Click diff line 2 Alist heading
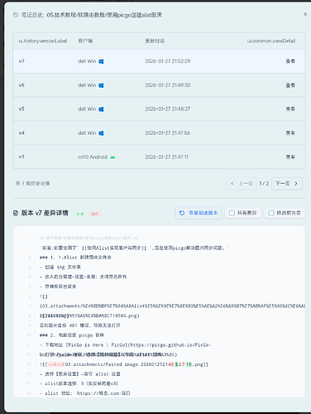The width and height of the screenshot is (311, 414). pos(75,258)
